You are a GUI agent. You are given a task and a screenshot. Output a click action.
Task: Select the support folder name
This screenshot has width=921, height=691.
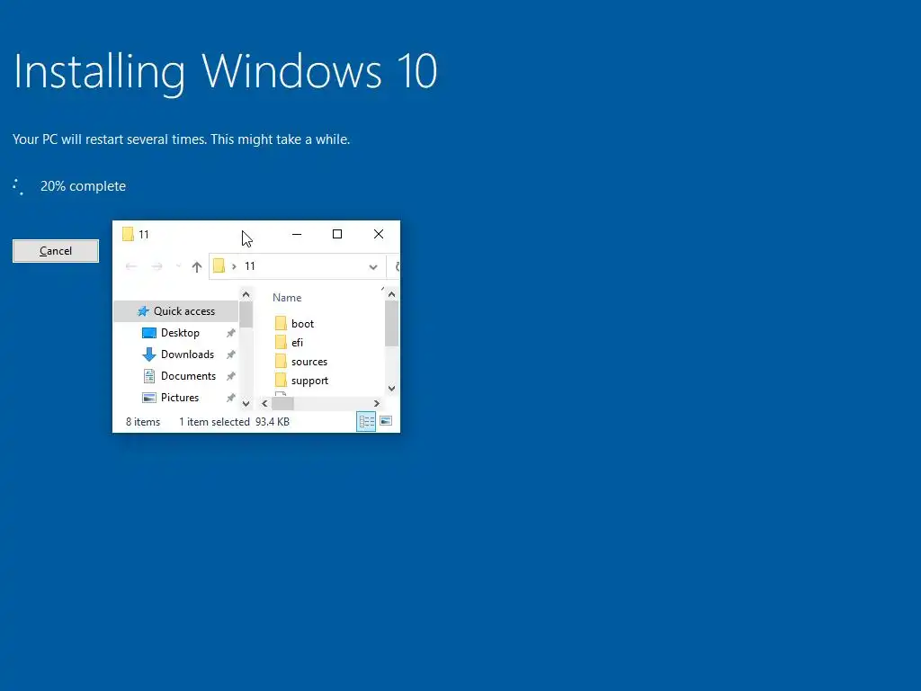tap(309, 381)
